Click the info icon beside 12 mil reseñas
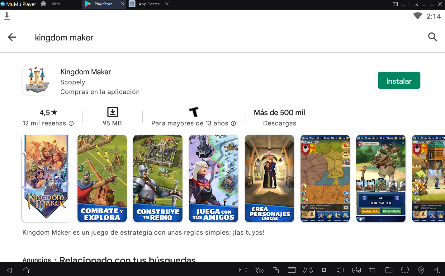Screen dimensions: 445x276 click(x=71, y=124)
